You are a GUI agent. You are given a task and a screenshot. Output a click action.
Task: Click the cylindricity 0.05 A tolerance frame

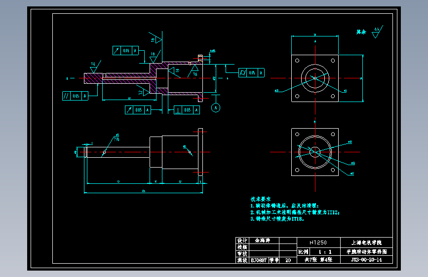pyautogui.click(x=251, y=73)
